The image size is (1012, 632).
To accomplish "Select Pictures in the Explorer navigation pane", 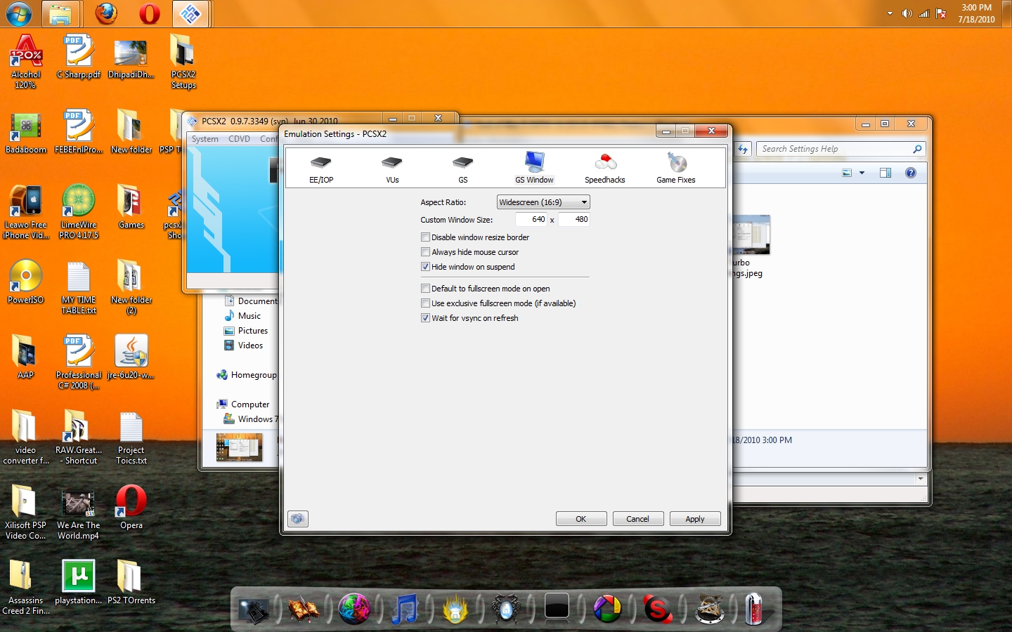I will 246,331.
